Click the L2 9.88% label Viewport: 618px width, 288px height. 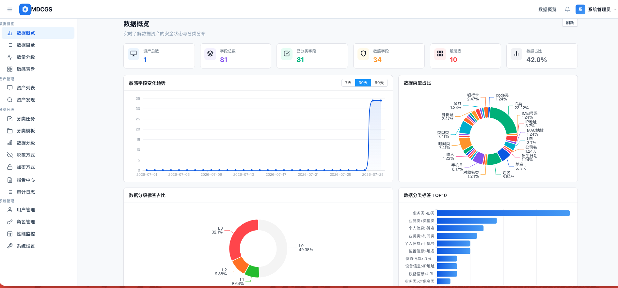(x=221, y=272)
